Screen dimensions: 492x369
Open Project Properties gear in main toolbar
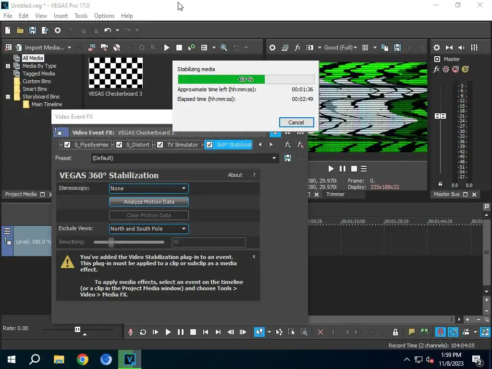tap(58, 30)
